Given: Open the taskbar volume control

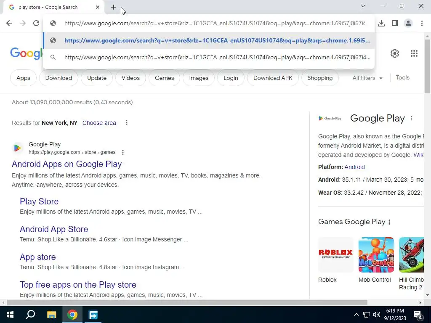Looking at the screenshot, I should (x=377, y=315).
